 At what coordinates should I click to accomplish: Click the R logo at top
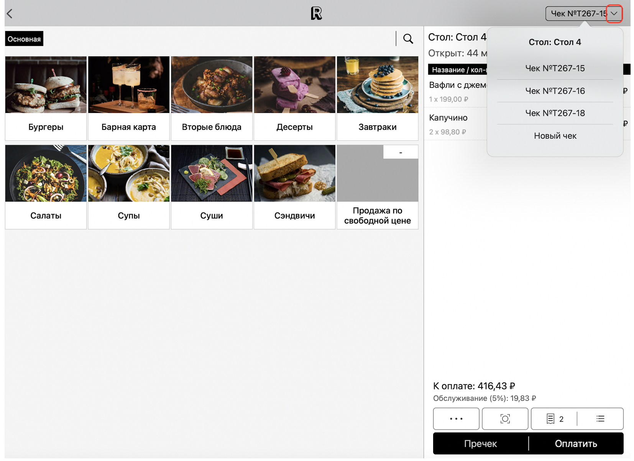[x=316, y=13]
